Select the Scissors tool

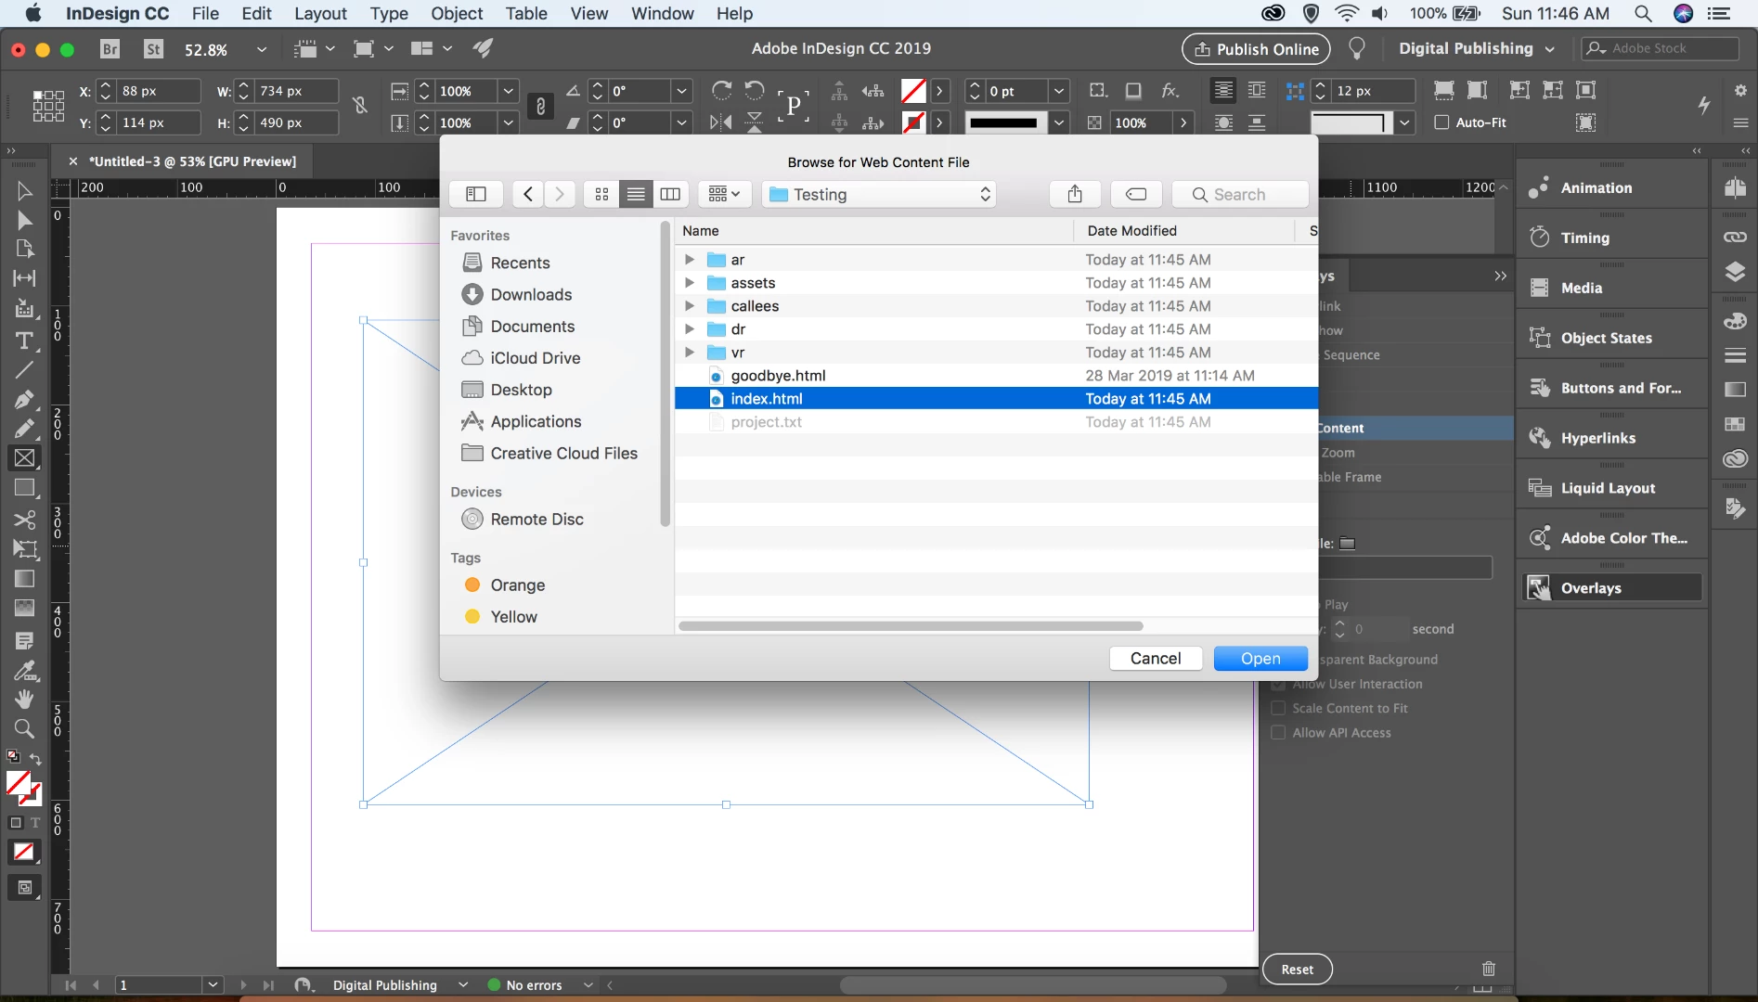pyautogui.click(x=24, y=520)
